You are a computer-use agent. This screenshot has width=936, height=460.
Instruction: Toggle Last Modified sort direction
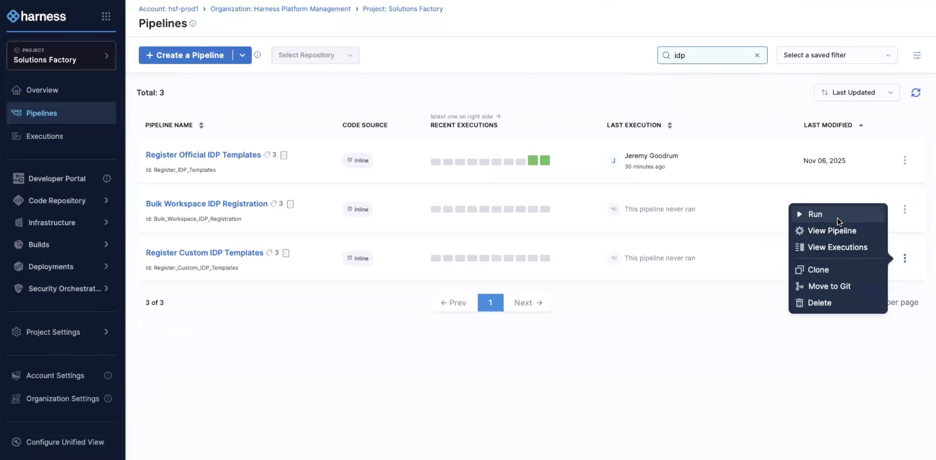click(861, 125)
